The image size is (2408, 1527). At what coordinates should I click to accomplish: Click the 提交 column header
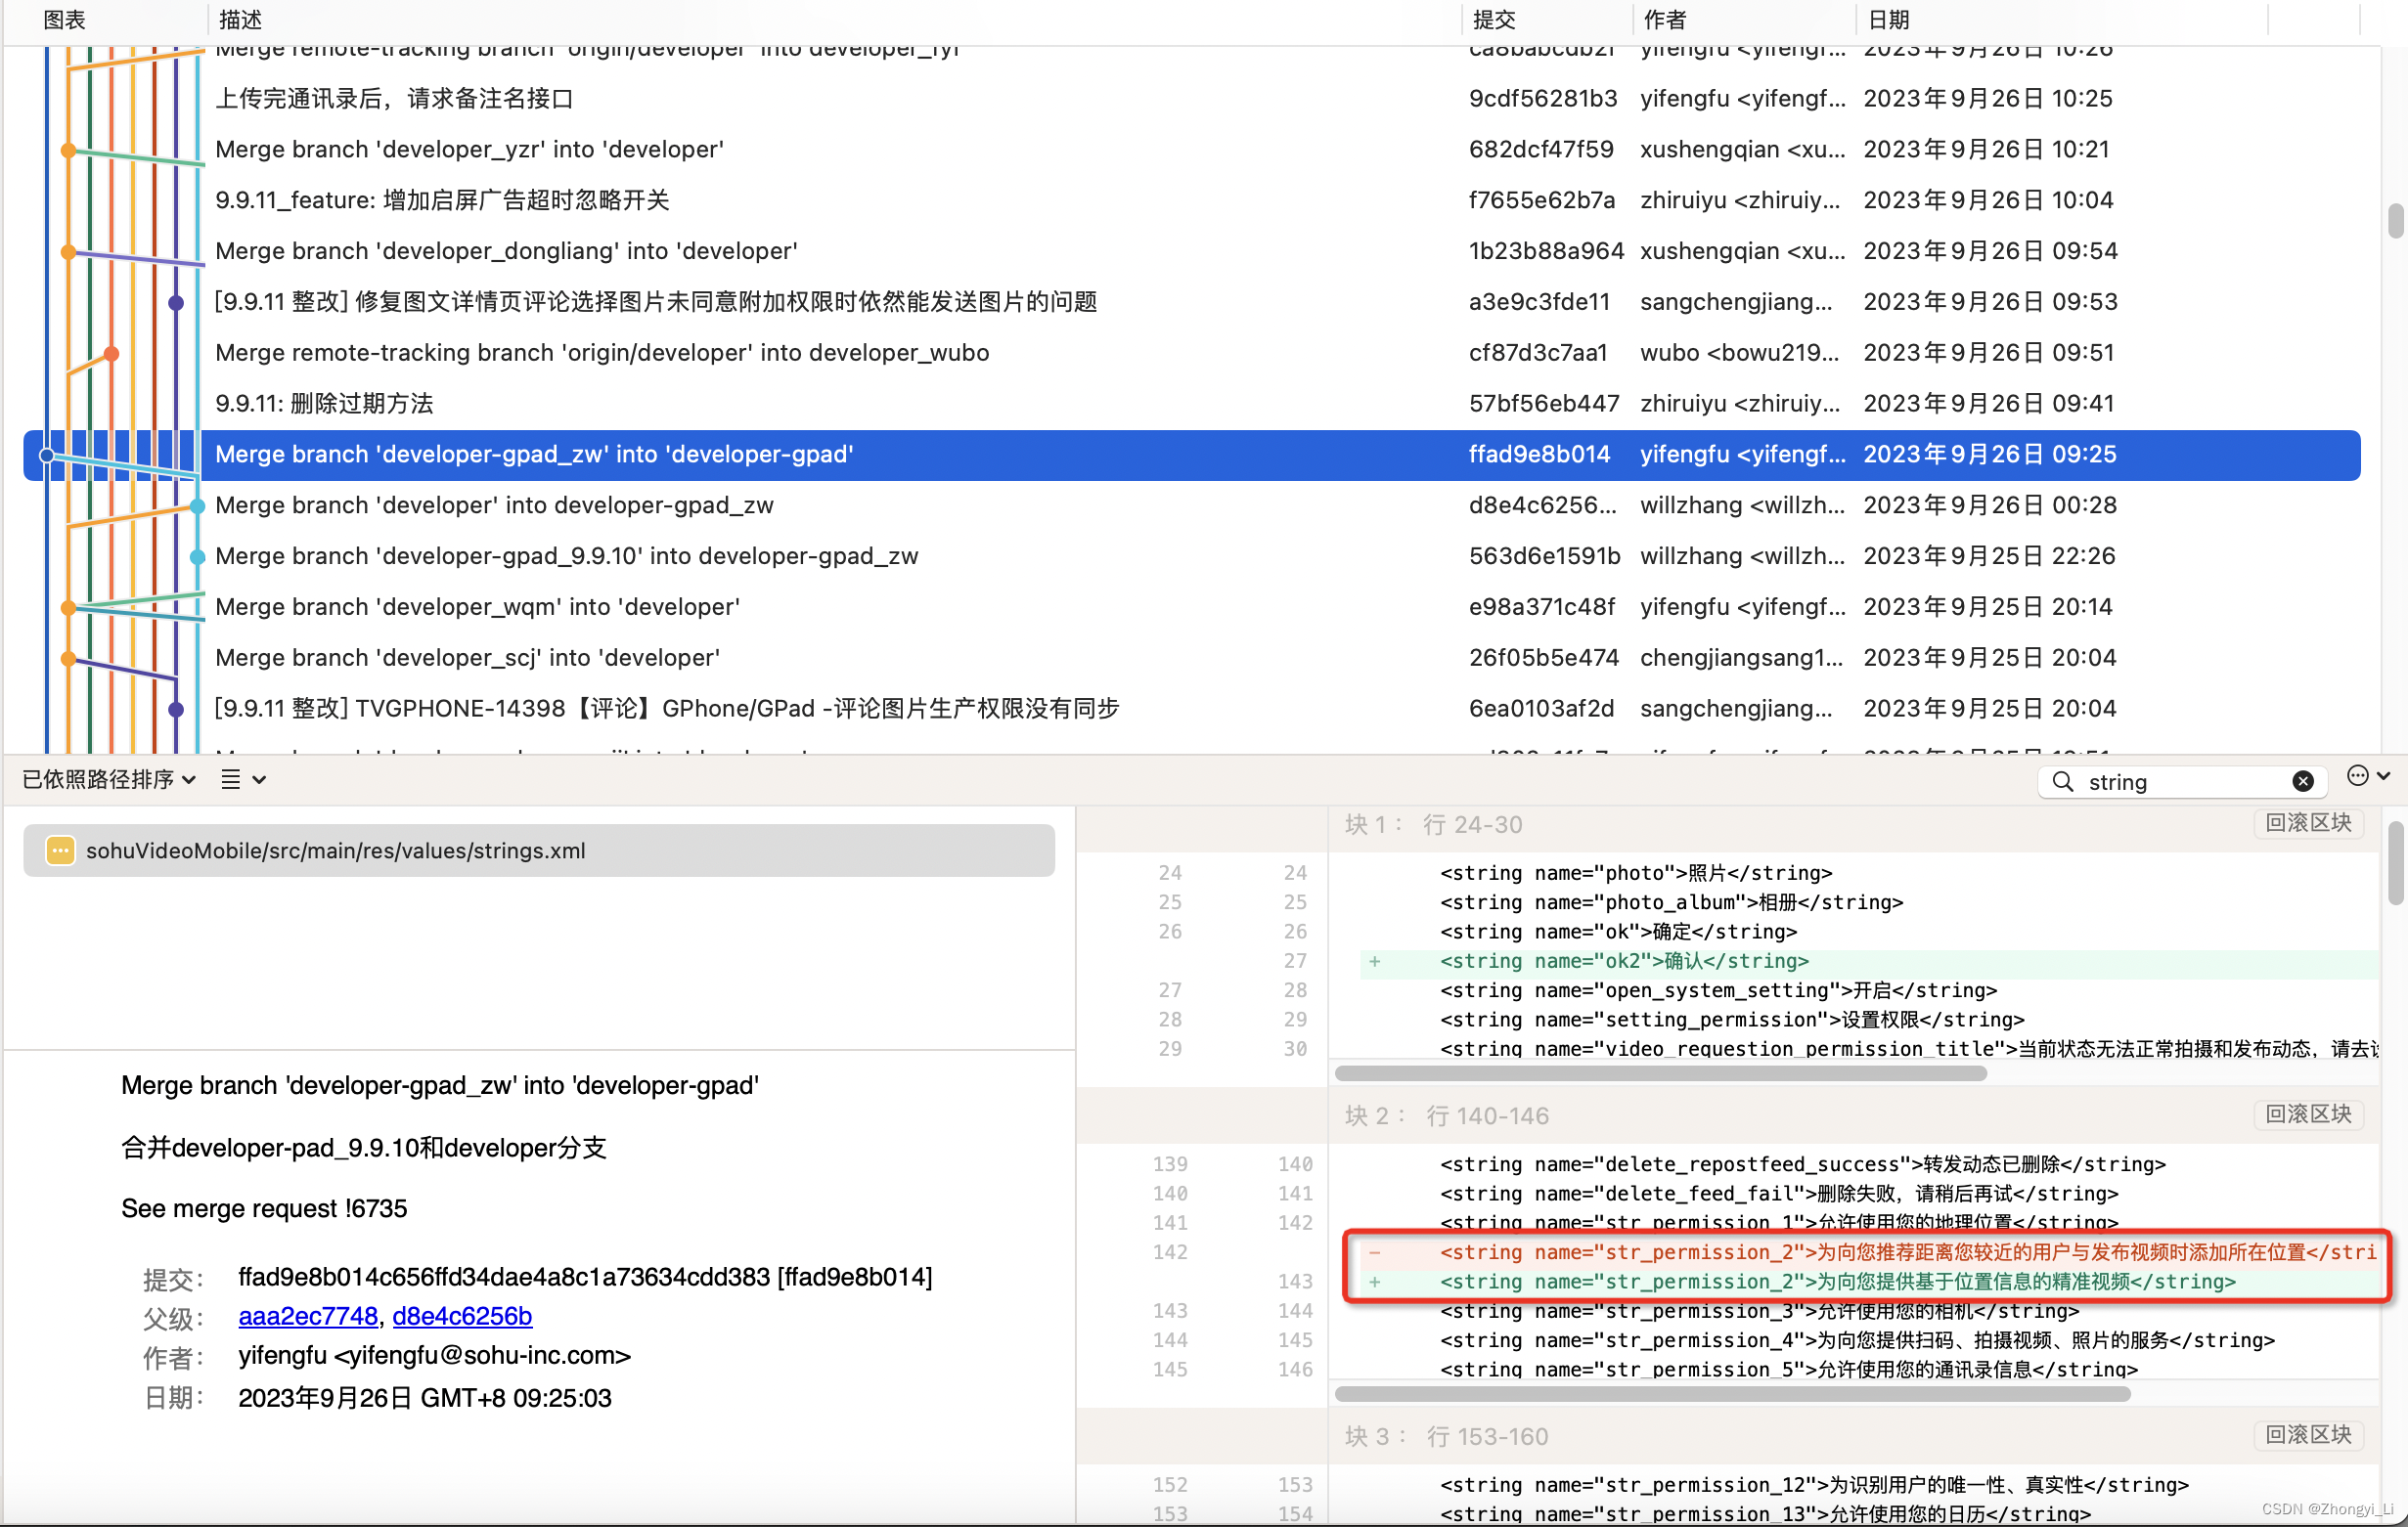pos(1494,19)
